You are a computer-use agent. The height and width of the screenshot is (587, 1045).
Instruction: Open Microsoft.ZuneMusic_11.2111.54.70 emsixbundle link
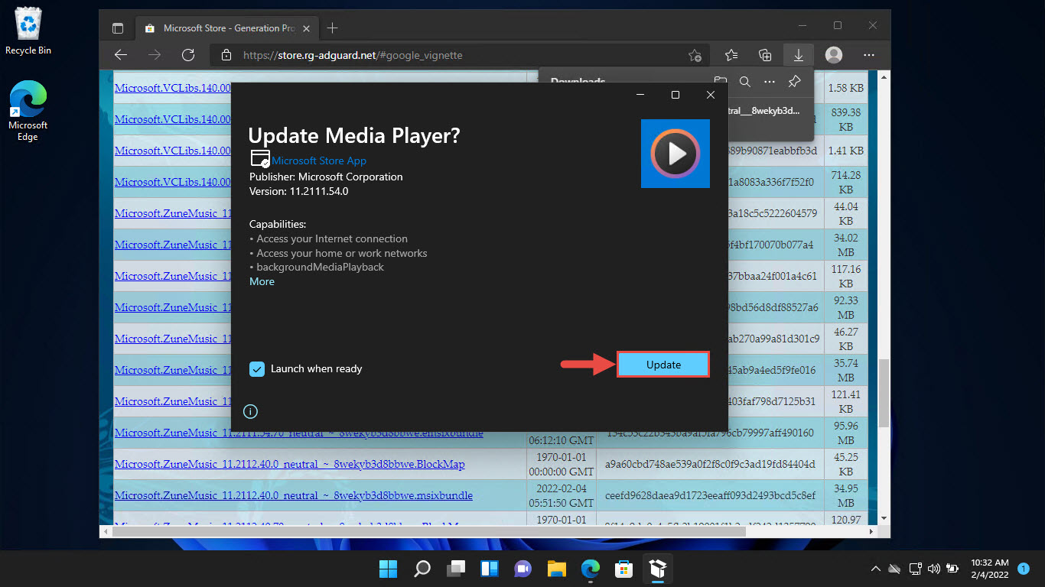pos(299,433)
